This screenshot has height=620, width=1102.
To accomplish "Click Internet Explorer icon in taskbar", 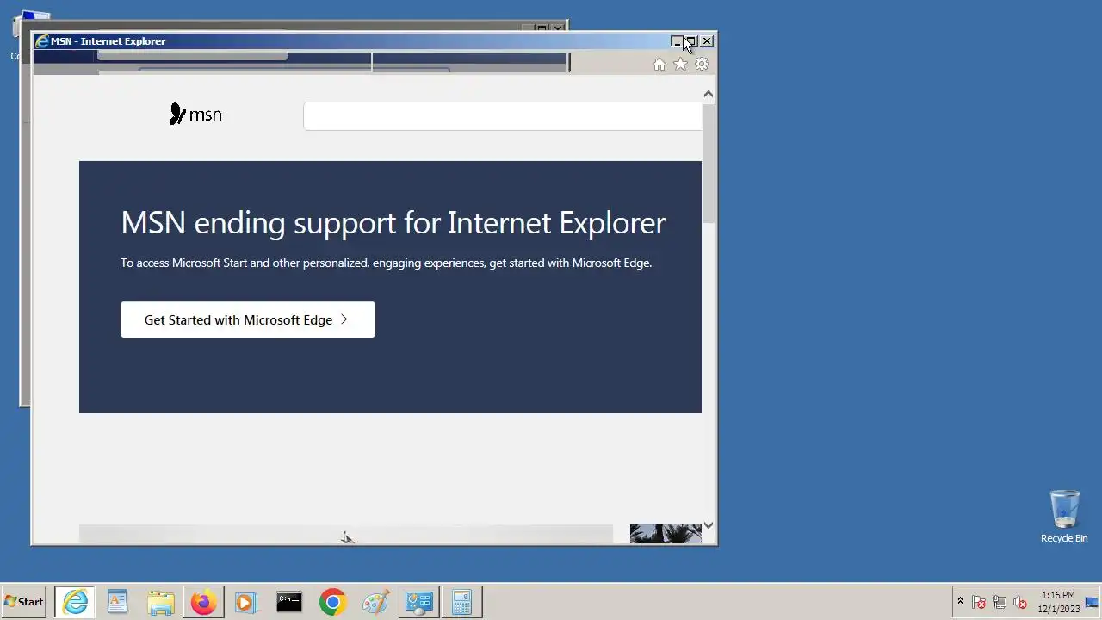I will (x=76, y=602).
